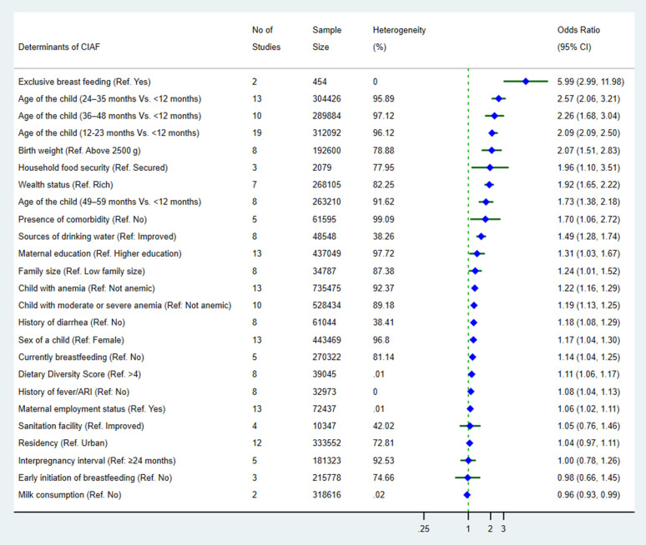Viewport: 646px width, 545px height.
Task: Click the blue diamond for Milk consumption
Action: (x=467, y=495)
